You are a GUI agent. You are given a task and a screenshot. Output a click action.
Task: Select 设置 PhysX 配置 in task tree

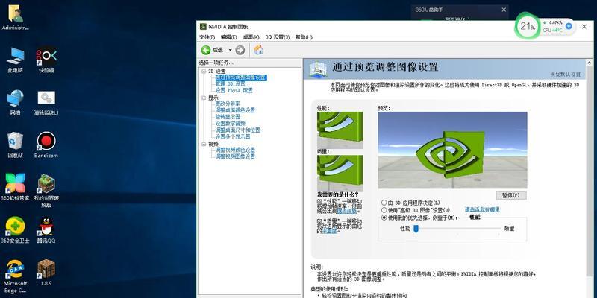[234, 90]
